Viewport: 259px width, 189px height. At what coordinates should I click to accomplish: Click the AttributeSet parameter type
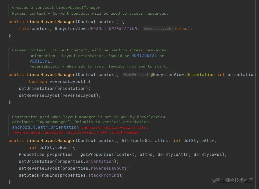click(137, 141)
